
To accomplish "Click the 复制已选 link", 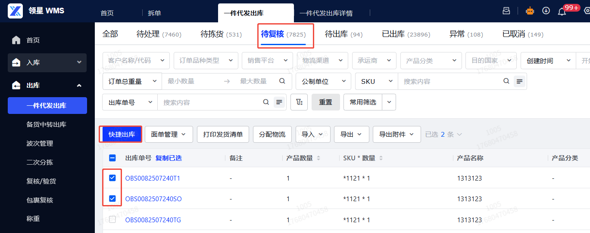I will tap(169, 158).
